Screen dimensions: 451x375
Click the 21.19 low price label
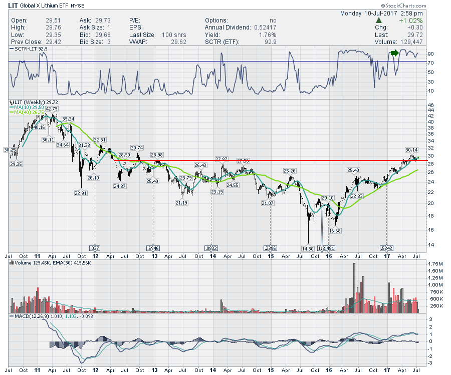(x=181, y=202)
